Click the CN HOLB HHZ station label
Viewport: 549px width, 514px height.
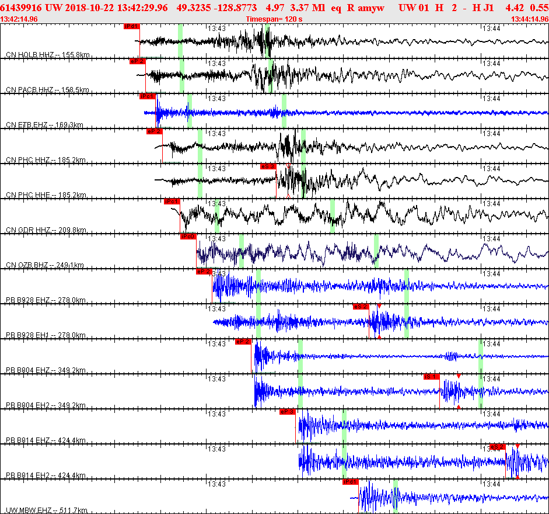tap(48, 55)
